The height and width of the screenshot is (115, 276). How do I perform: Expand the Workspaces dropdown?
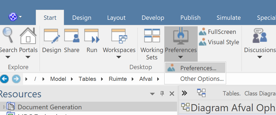119,57
